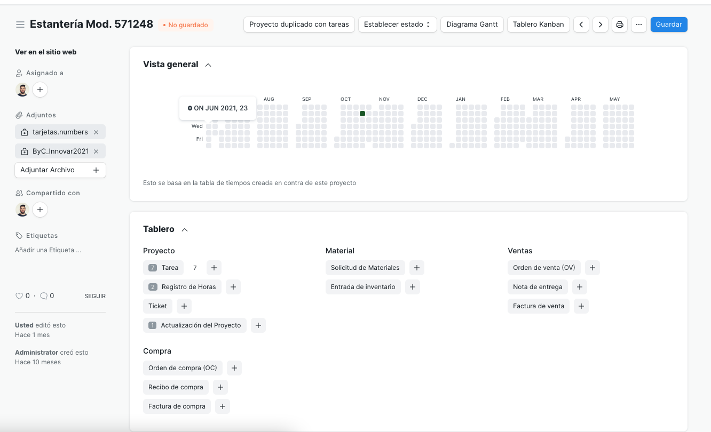Click Añadir una Etiqueta tag field

(x=48, y=250)
